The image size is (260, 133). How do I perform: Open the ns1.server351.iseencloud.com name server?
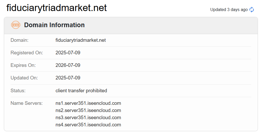coord(88,103)
